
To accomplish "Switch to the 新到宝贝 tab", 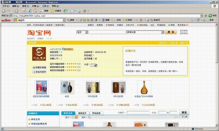I will pos(82,113).
